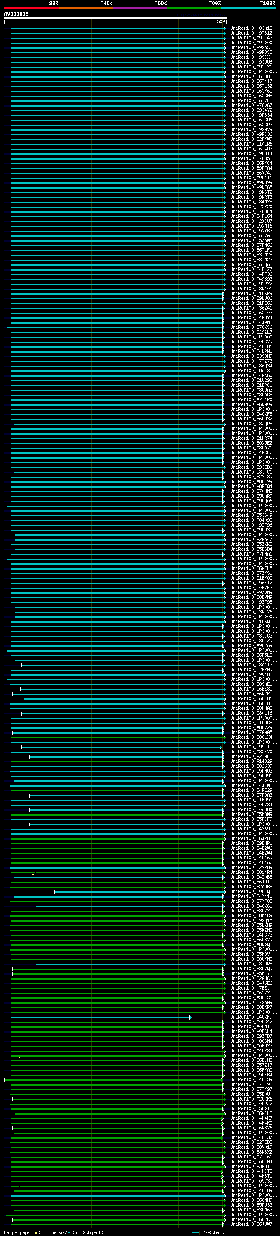This screenshot has width=280, height=1236.
Task: Open hit UniRef100_Q86LX4
Action: click(251, 737)
